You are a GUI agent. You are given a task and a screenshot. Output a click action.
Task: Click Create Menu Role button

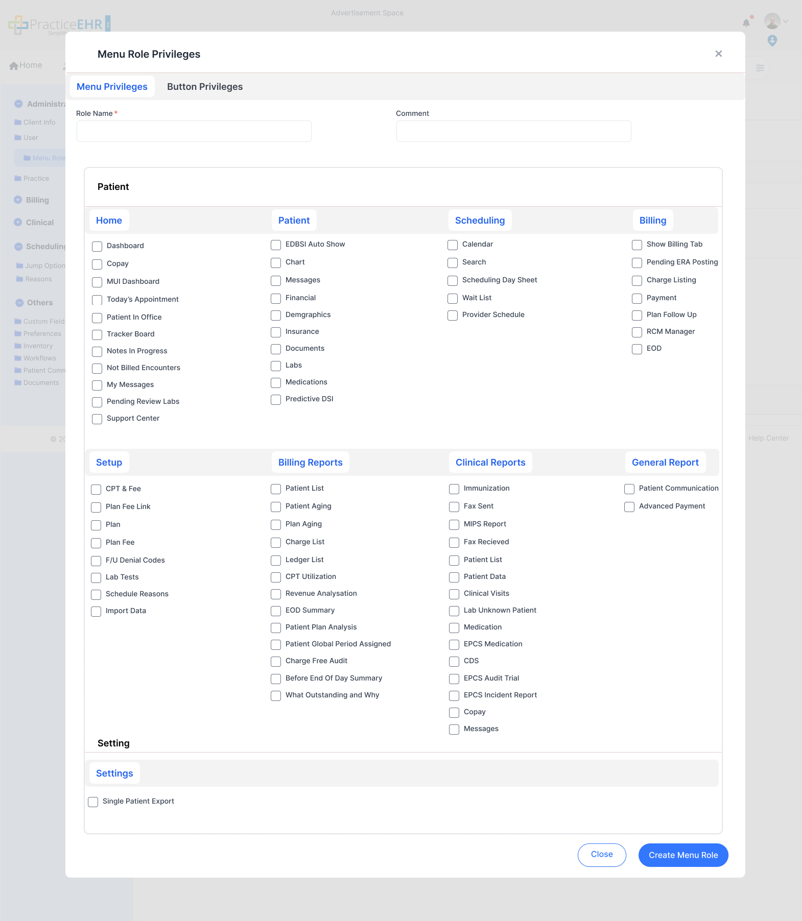click(x=683, y=855)
